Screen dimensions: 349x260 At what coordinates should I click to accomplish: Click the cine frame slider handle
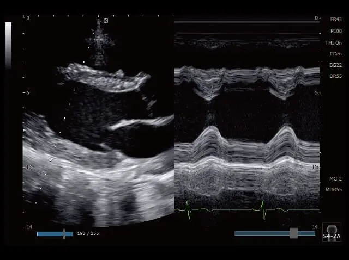[64, 233]
